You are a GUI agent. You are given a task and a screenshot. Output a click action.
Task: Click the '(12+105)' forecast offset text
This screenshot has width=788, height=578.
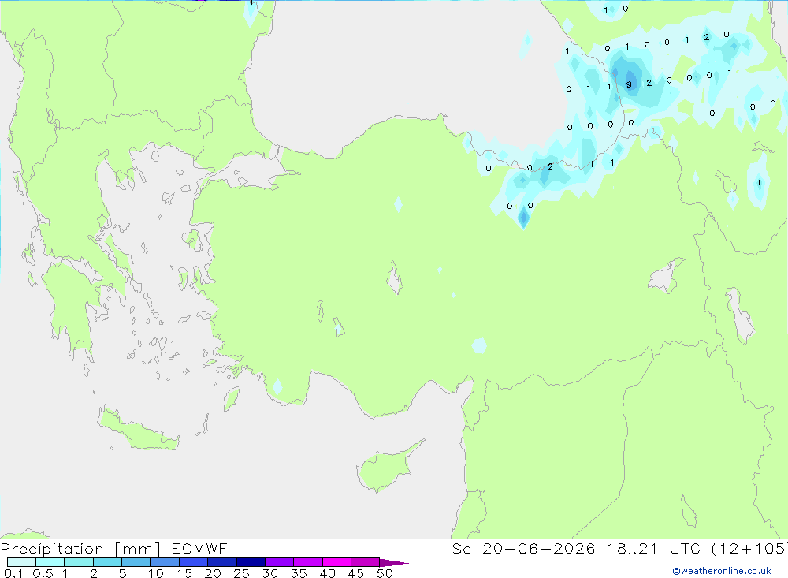750,548
